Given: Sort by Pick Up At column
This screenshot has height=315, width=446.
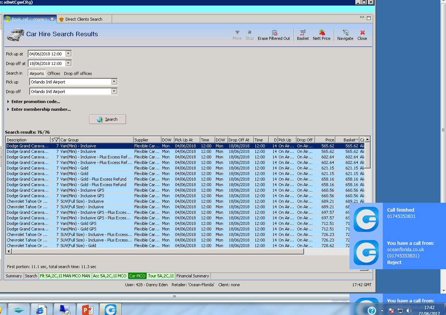Looking at the screenshot, I should point(187,140).
